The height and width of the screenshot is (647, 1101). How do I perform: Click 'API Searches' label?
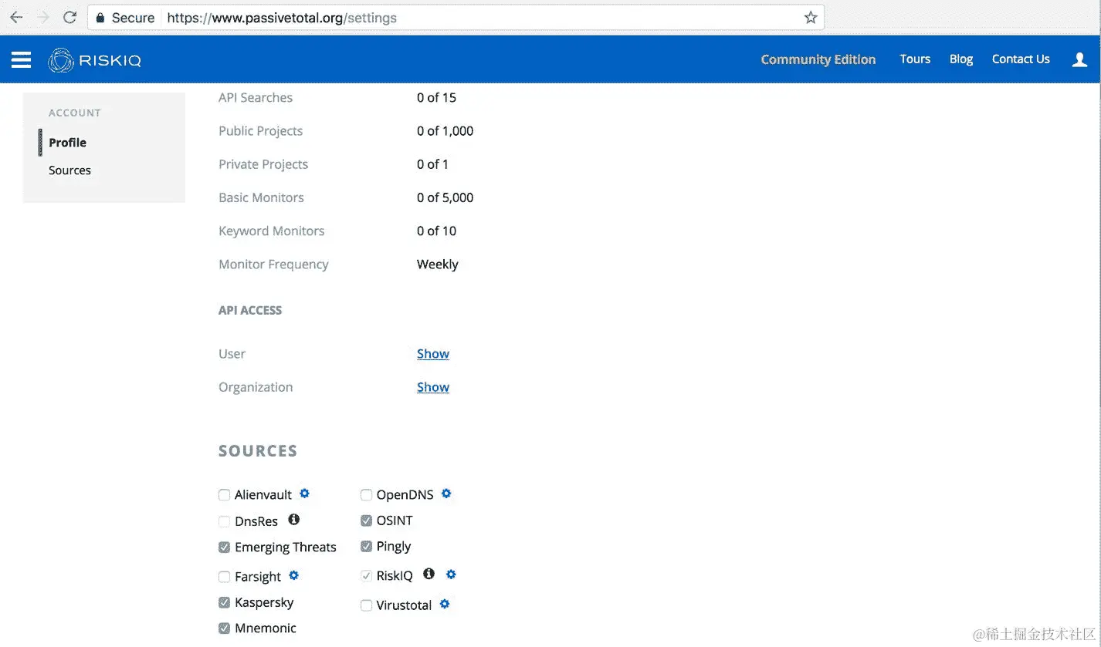pos(256,98)
